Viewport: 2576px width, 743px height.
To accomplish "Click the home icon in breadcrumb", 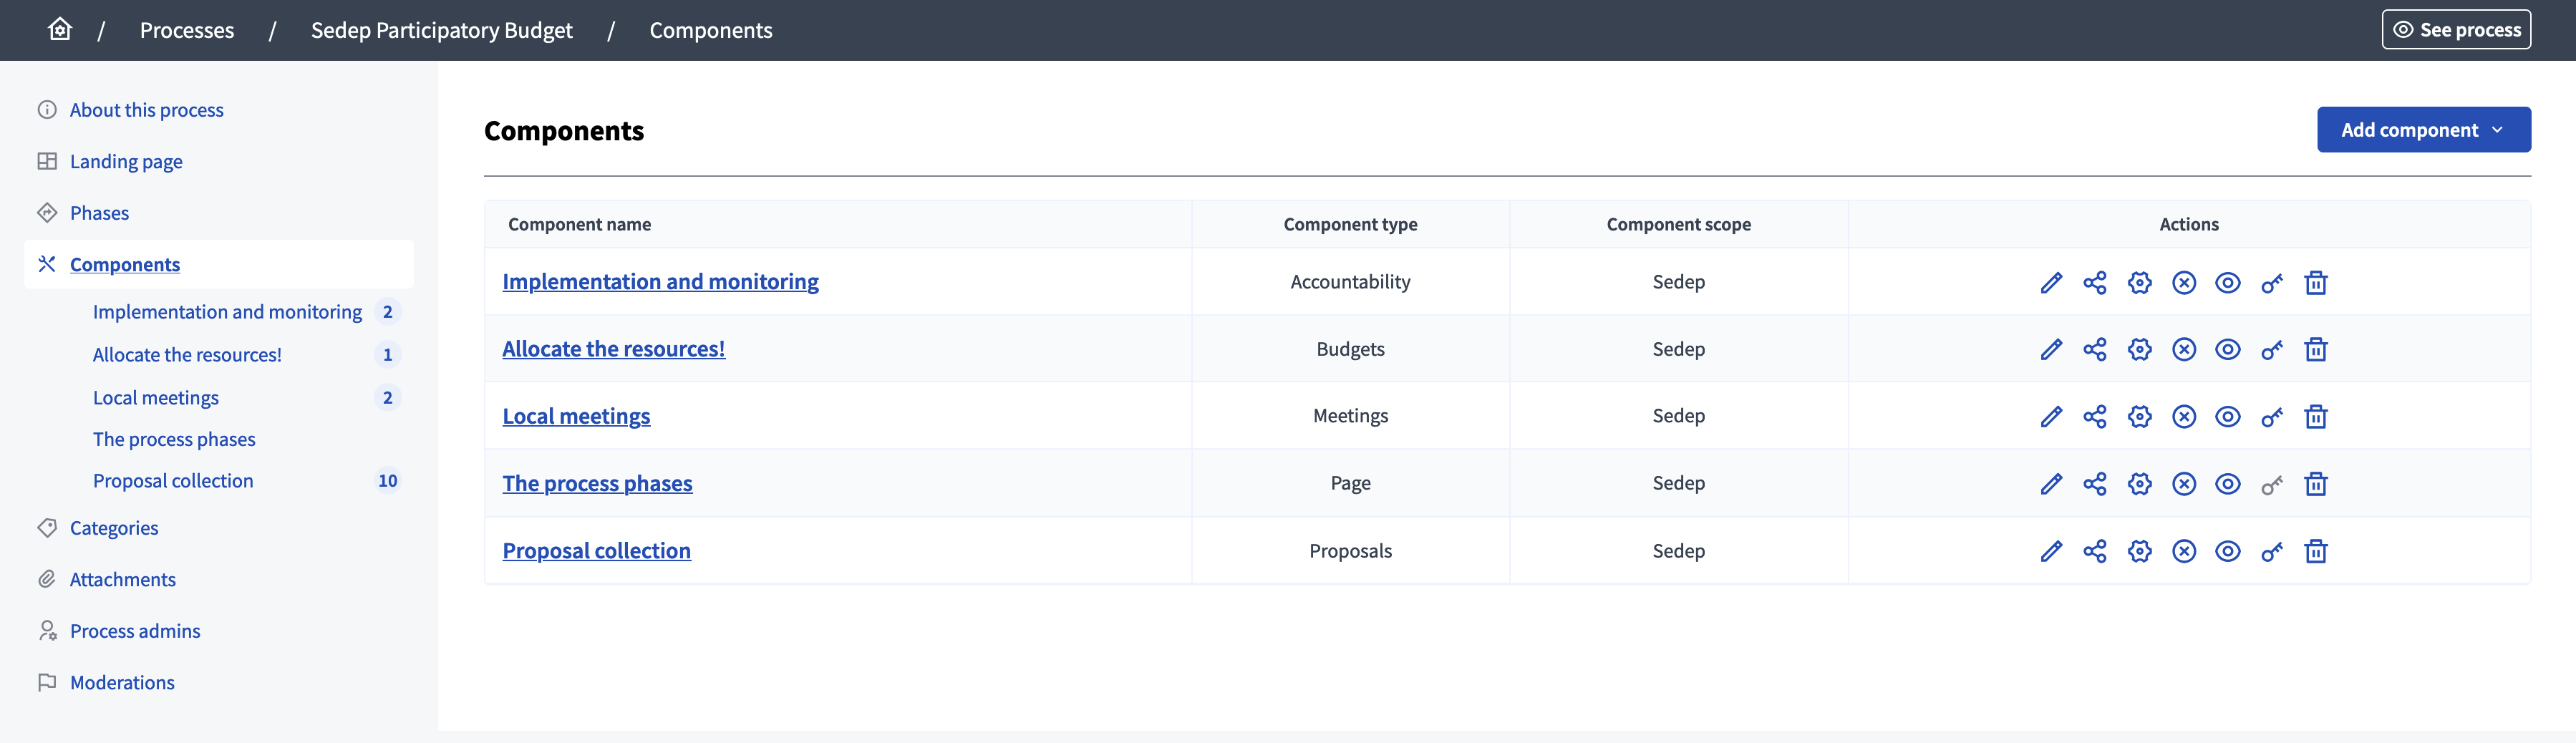I will pyautogui.click(x=60, y=30).
